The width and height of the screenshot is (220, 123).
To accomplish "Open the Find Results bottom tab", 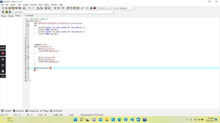I will [56, 111].
